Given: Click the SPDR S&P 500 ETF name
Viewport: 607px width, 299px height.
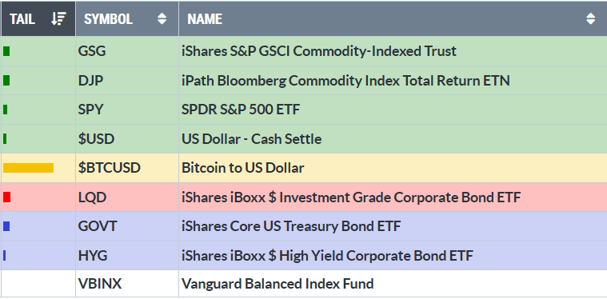Looking at the screenshot, I should point(241,110).
